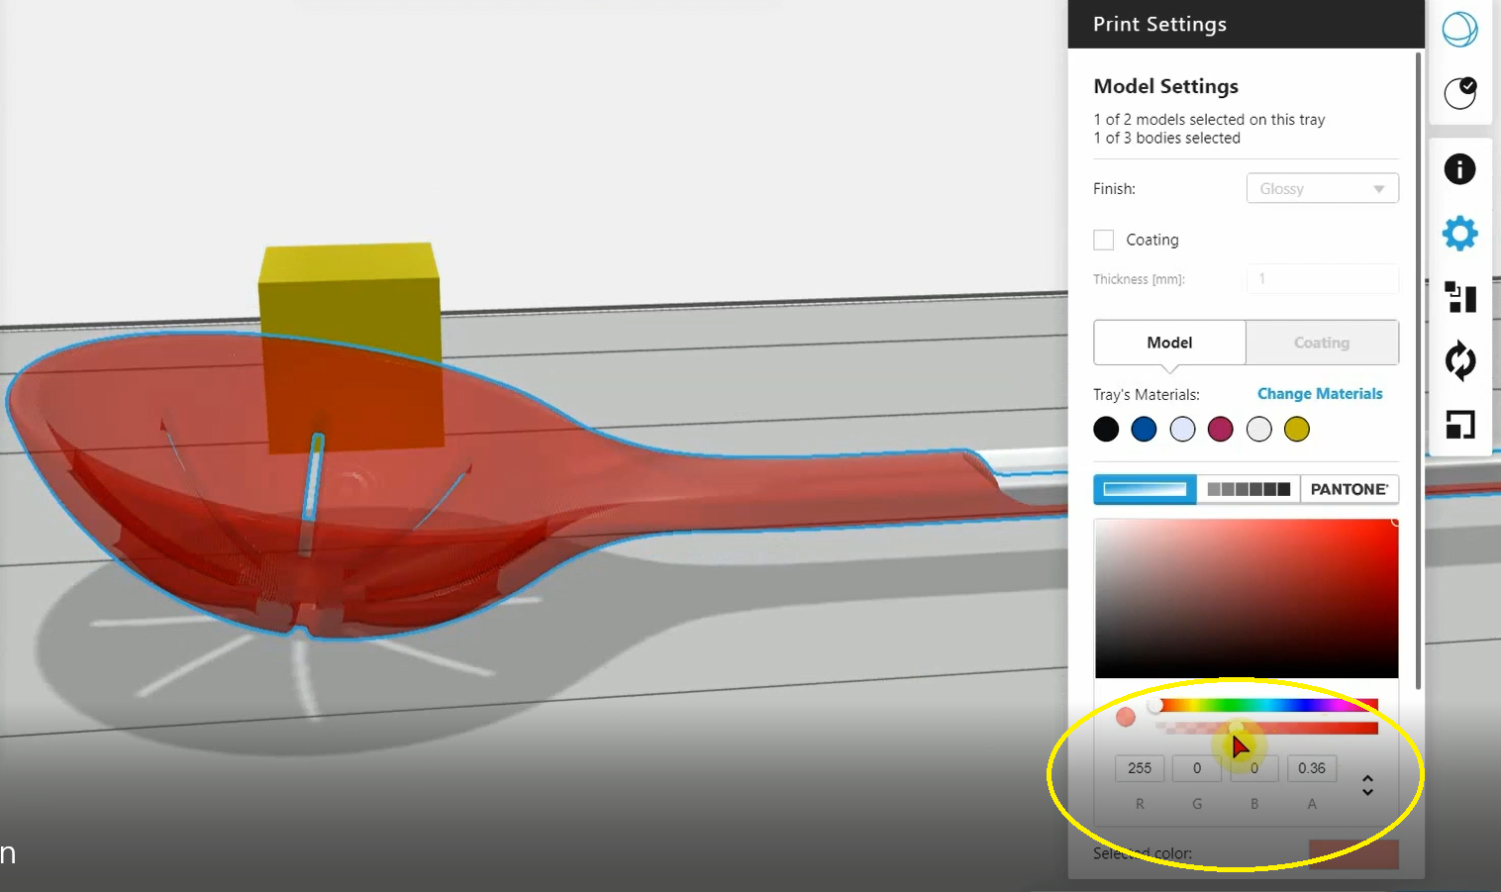Switch to the Coating tab
The image size is (1501, 892).
[1322, 343]
